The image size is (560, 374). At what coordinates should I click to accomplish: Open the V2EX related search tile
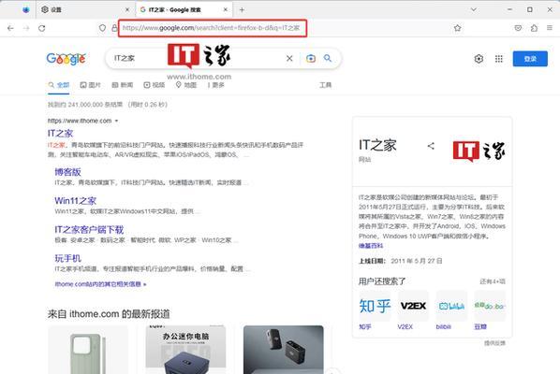tap(413, 310)
